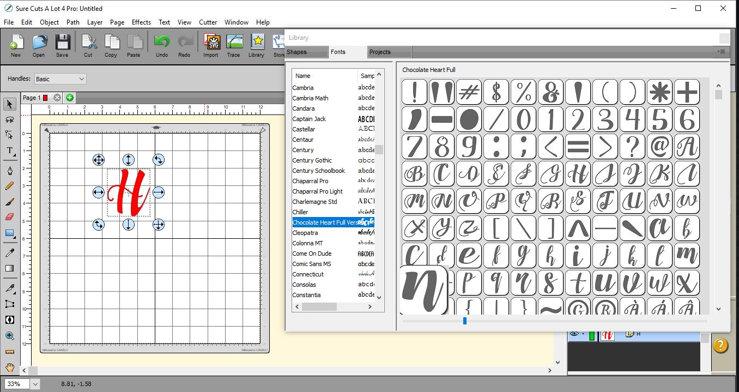The height and width of the screenshot is (392, 739).
Task: Switch to the Projects tab in Library
Action: pos(389,52)
